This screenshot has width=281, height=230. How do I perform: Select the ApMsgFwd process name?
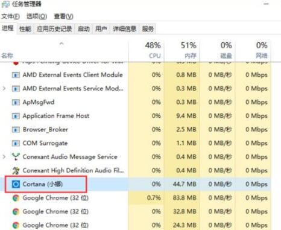(x=39, y=102)
